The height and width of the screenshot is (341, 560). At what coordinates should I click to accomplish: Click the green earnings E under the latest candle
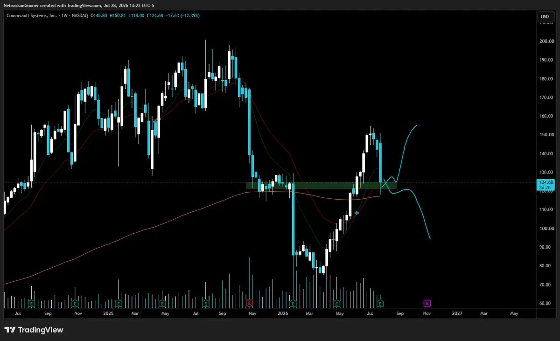[381, 303]
